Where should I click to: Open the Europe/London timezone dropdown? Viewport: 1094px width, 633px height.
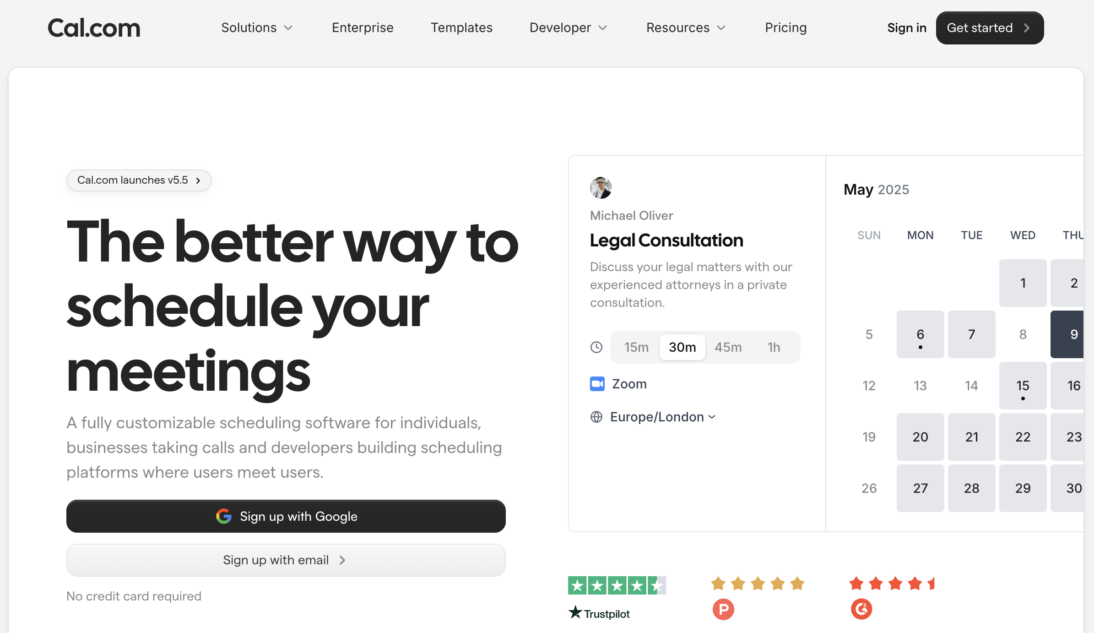coord(663,417)
